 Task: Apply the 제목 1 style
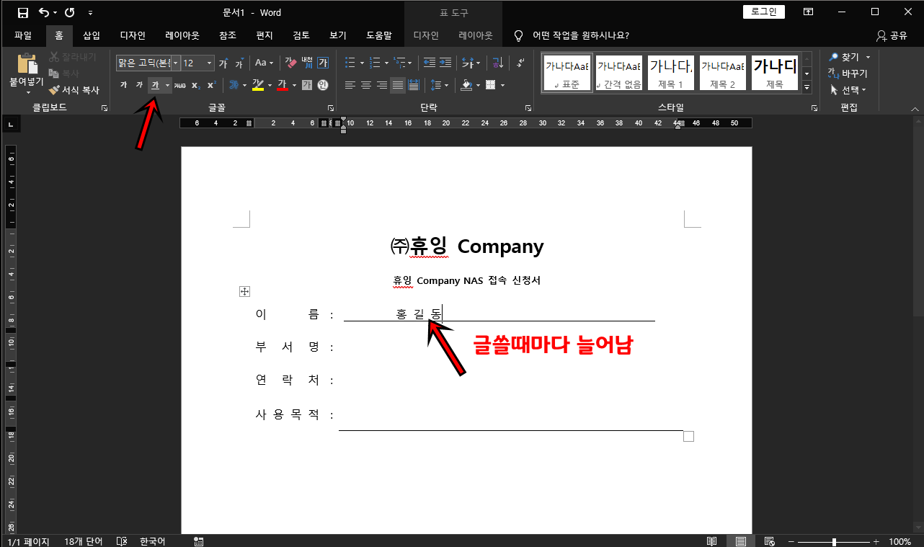point(671,74)
